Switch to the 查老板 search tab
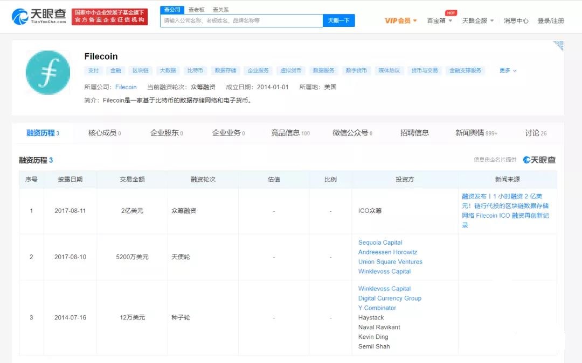 [196, 10]
